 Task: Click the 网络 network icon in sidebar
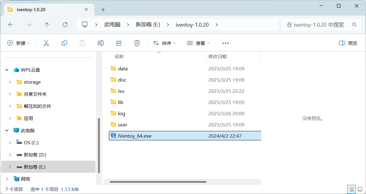tap(16, 179)
